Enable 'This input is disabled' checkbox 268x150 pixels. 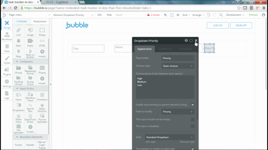pos(193,126)
